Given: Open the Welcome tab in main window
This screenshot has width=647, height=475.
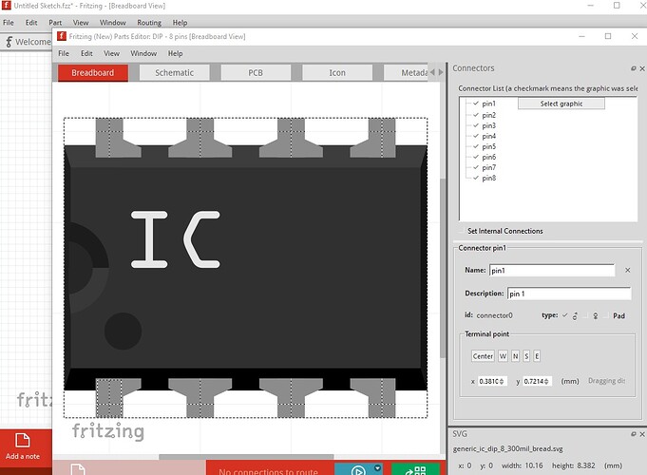Looking at the screenshot, I should click(x=28, y=42).
